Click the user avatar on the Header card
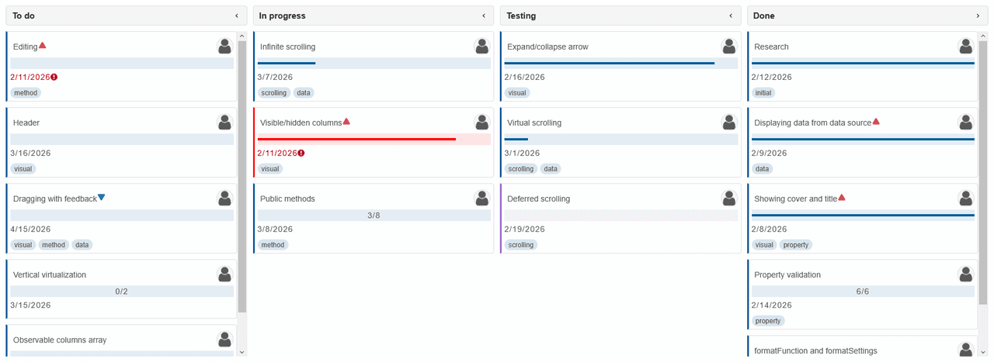Image resolution: width=994 pixels, height=362 pixels. (224, 122)
